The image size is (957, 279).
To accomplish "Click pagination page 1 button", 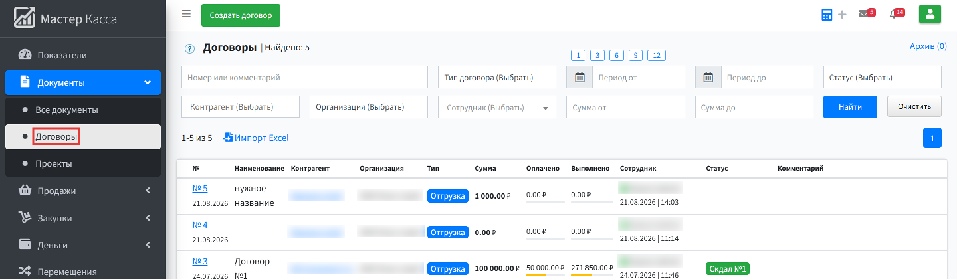I will tap(932, 138).
